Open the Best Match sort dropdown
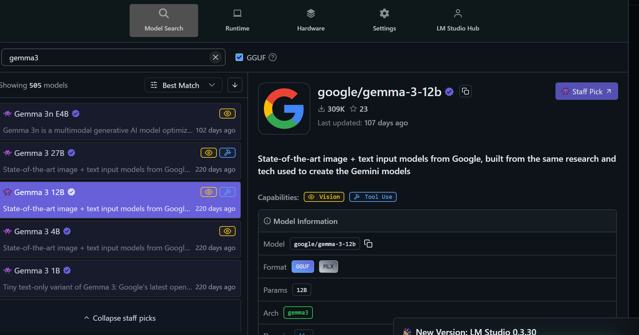This screenshot has height=335, width=639. click(x=183, y=85)
